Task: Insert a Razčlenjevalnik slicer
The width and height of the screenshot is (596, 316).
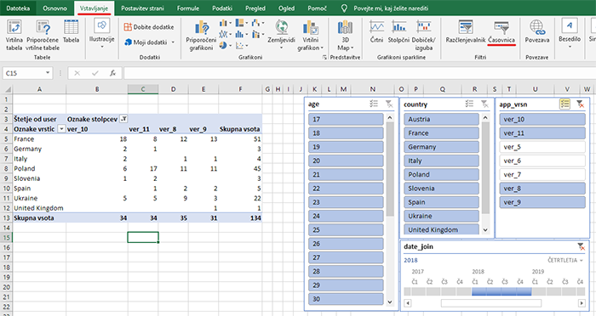Action: [x=466, y=31]
